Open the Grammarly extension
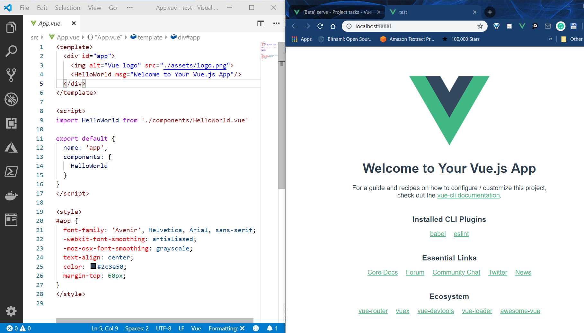Image resolution: width=584 pixels, height=333 pixels. (561, 26)
